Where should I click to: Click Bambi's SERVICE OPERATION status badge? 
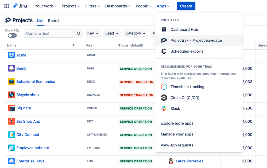[x=136, y=69]
